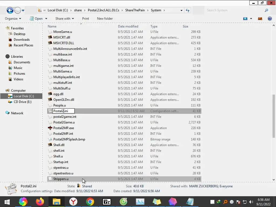Click inside the Postal2.ini rename box
Image resolution: width=276 pixels, height=207 pixels.
pos(63,111)
